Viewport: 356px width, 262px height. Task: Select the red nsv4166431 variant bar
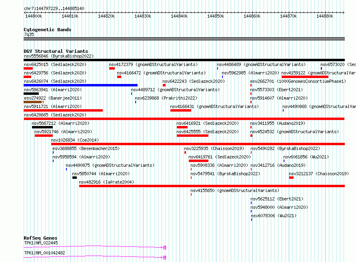point(181,110)
